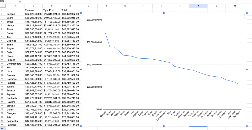Select the Bengals cell in column A
Screen dimensions: 252x130
coord(15,14)
